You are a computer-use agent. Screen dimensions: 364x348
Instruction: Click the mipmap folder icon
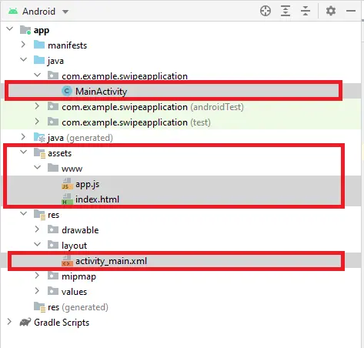coord(53,276)
